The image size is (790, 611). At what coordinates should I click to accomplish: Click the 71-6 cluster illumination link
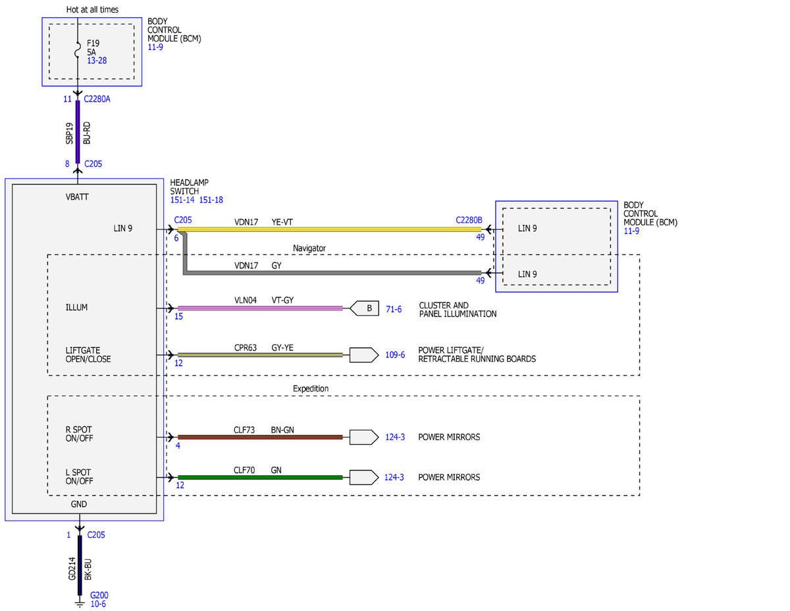(x=394, y=308)
